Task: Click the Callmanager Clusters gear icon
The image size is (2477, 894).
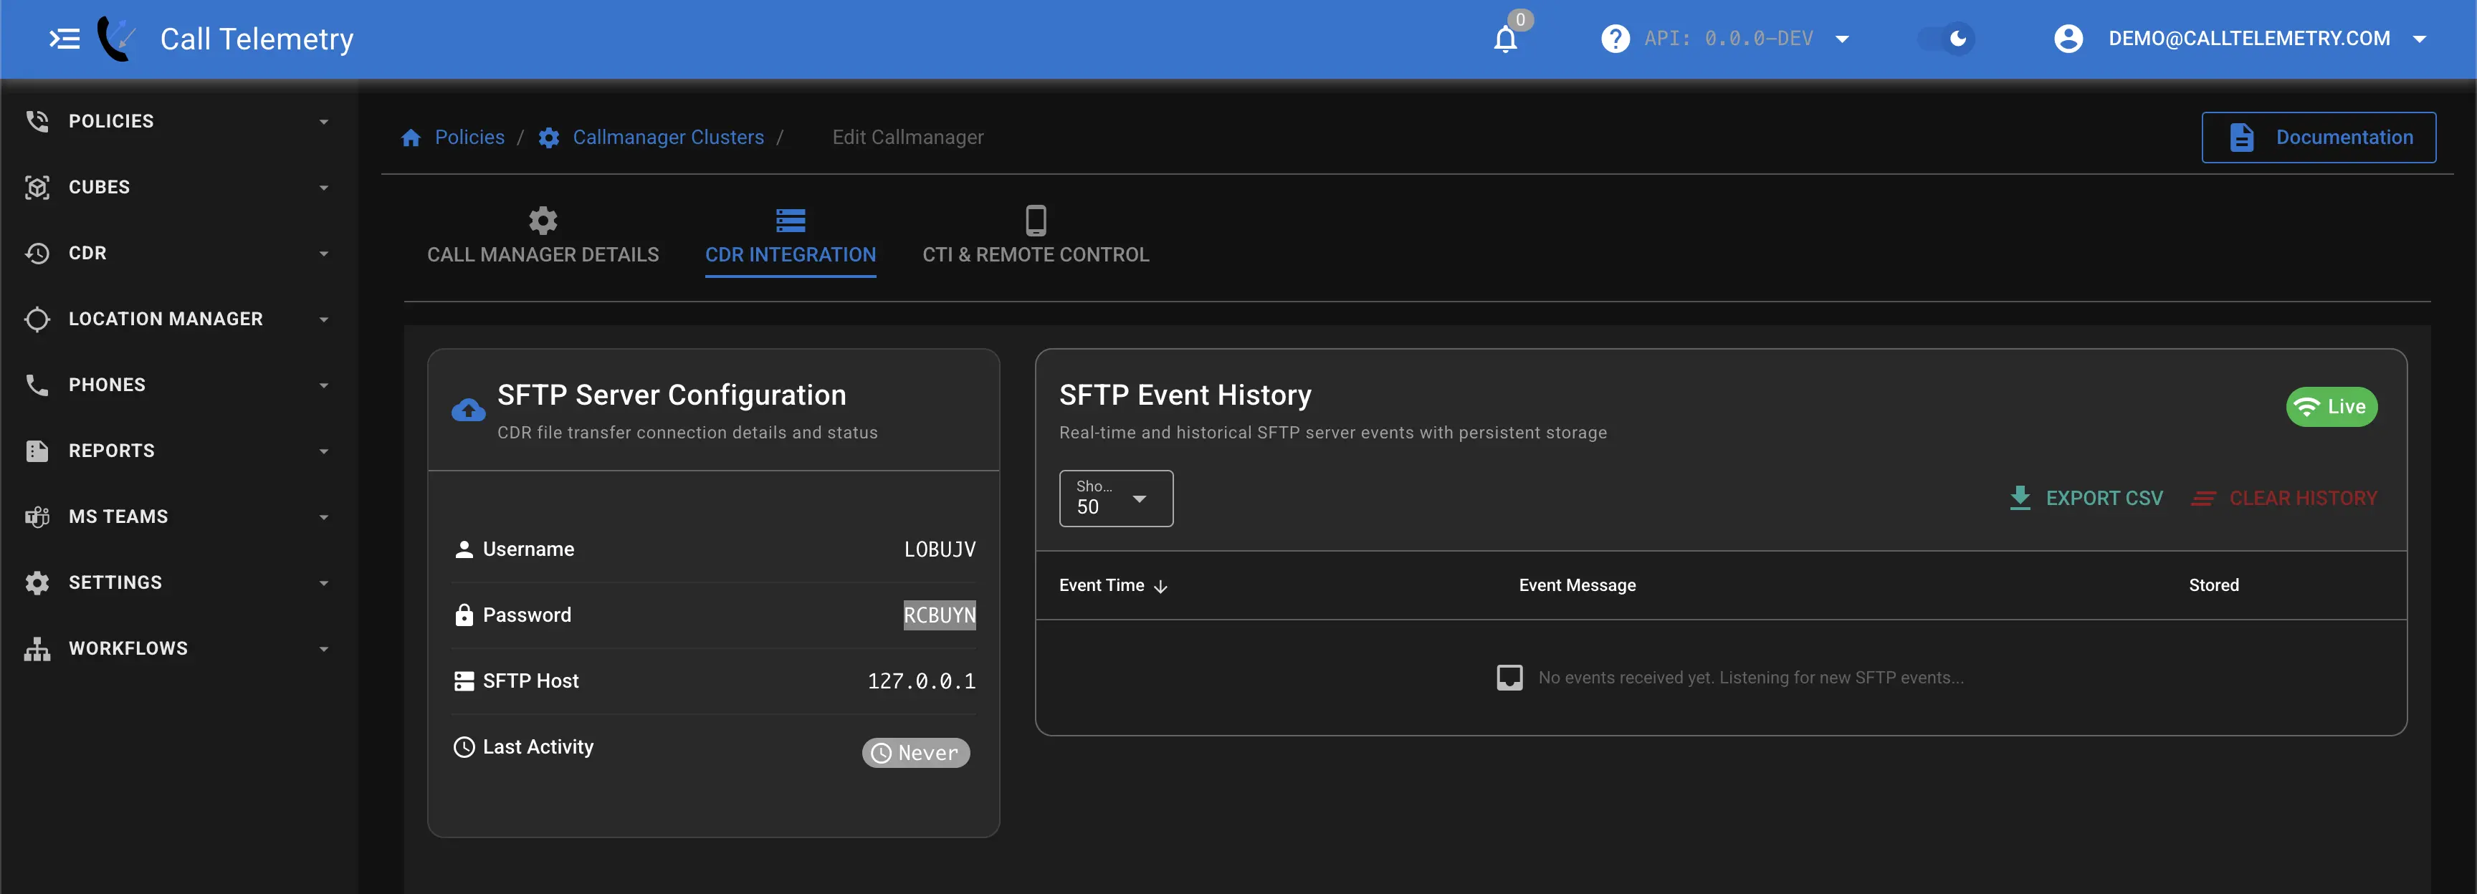Action: pos(549,138)
